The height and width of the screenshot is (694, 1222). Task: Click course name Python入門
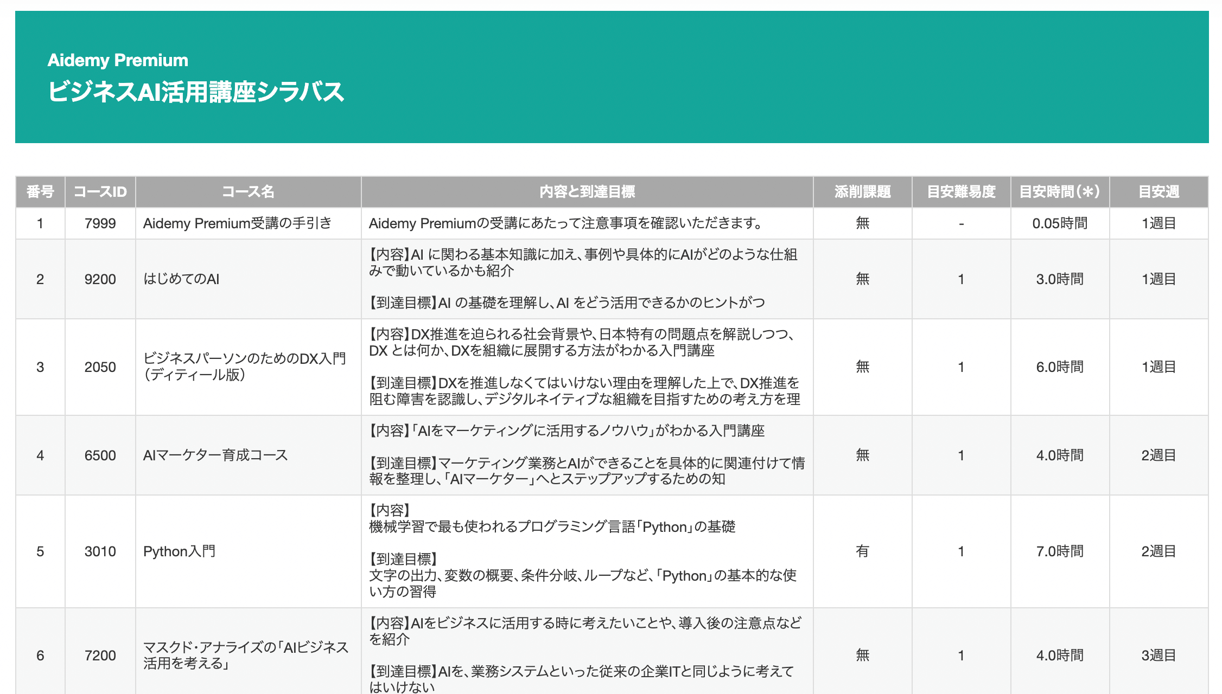pos(179,551)
